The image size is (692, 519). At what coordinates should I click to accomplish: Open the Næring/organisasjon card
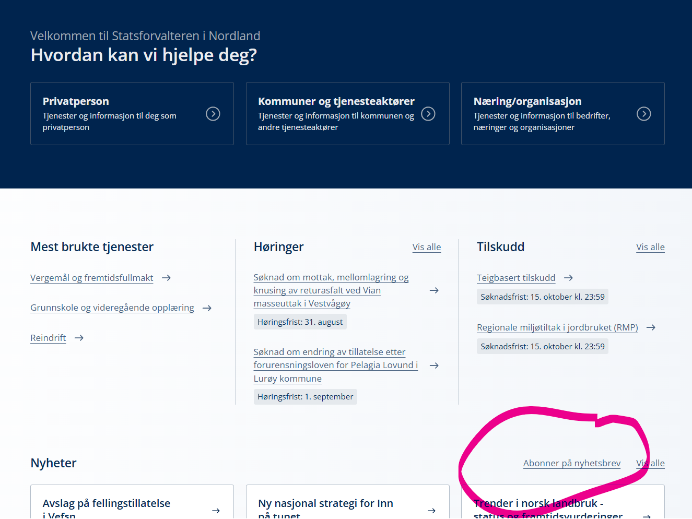(563, 113)
